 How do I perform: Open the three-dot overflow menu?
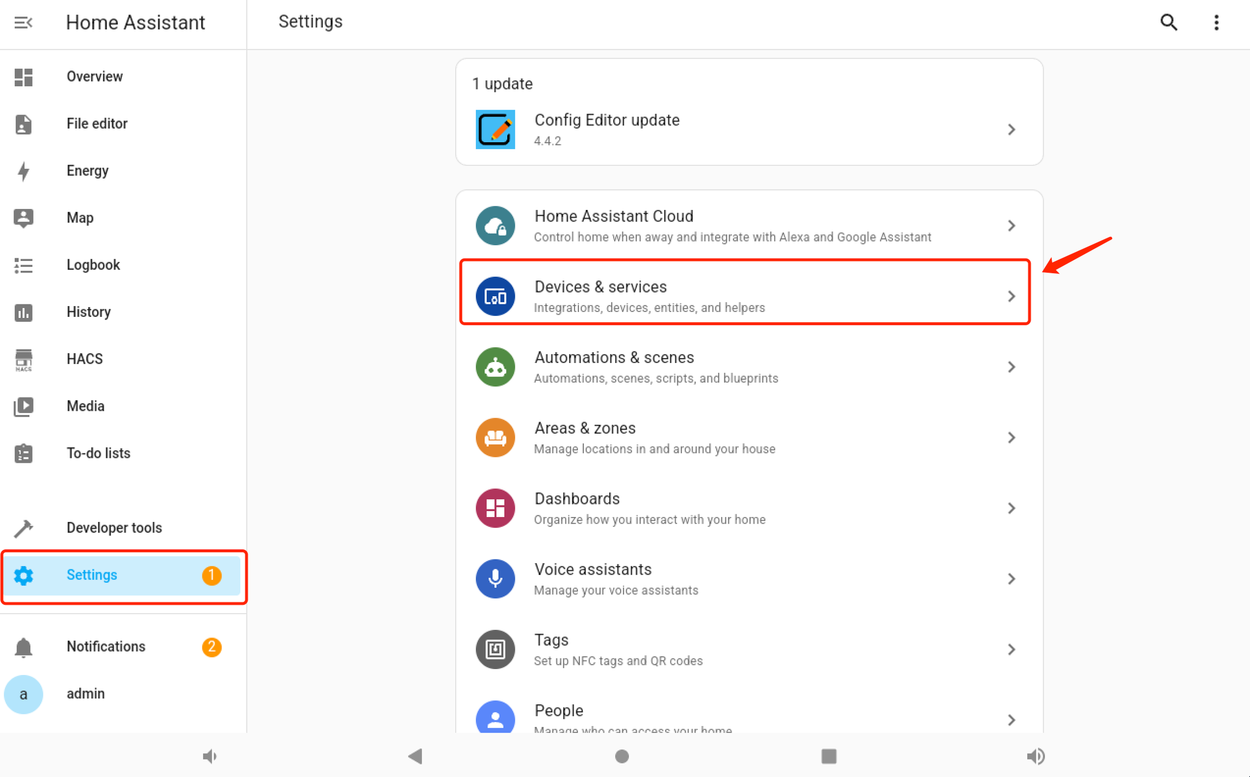1216,23
